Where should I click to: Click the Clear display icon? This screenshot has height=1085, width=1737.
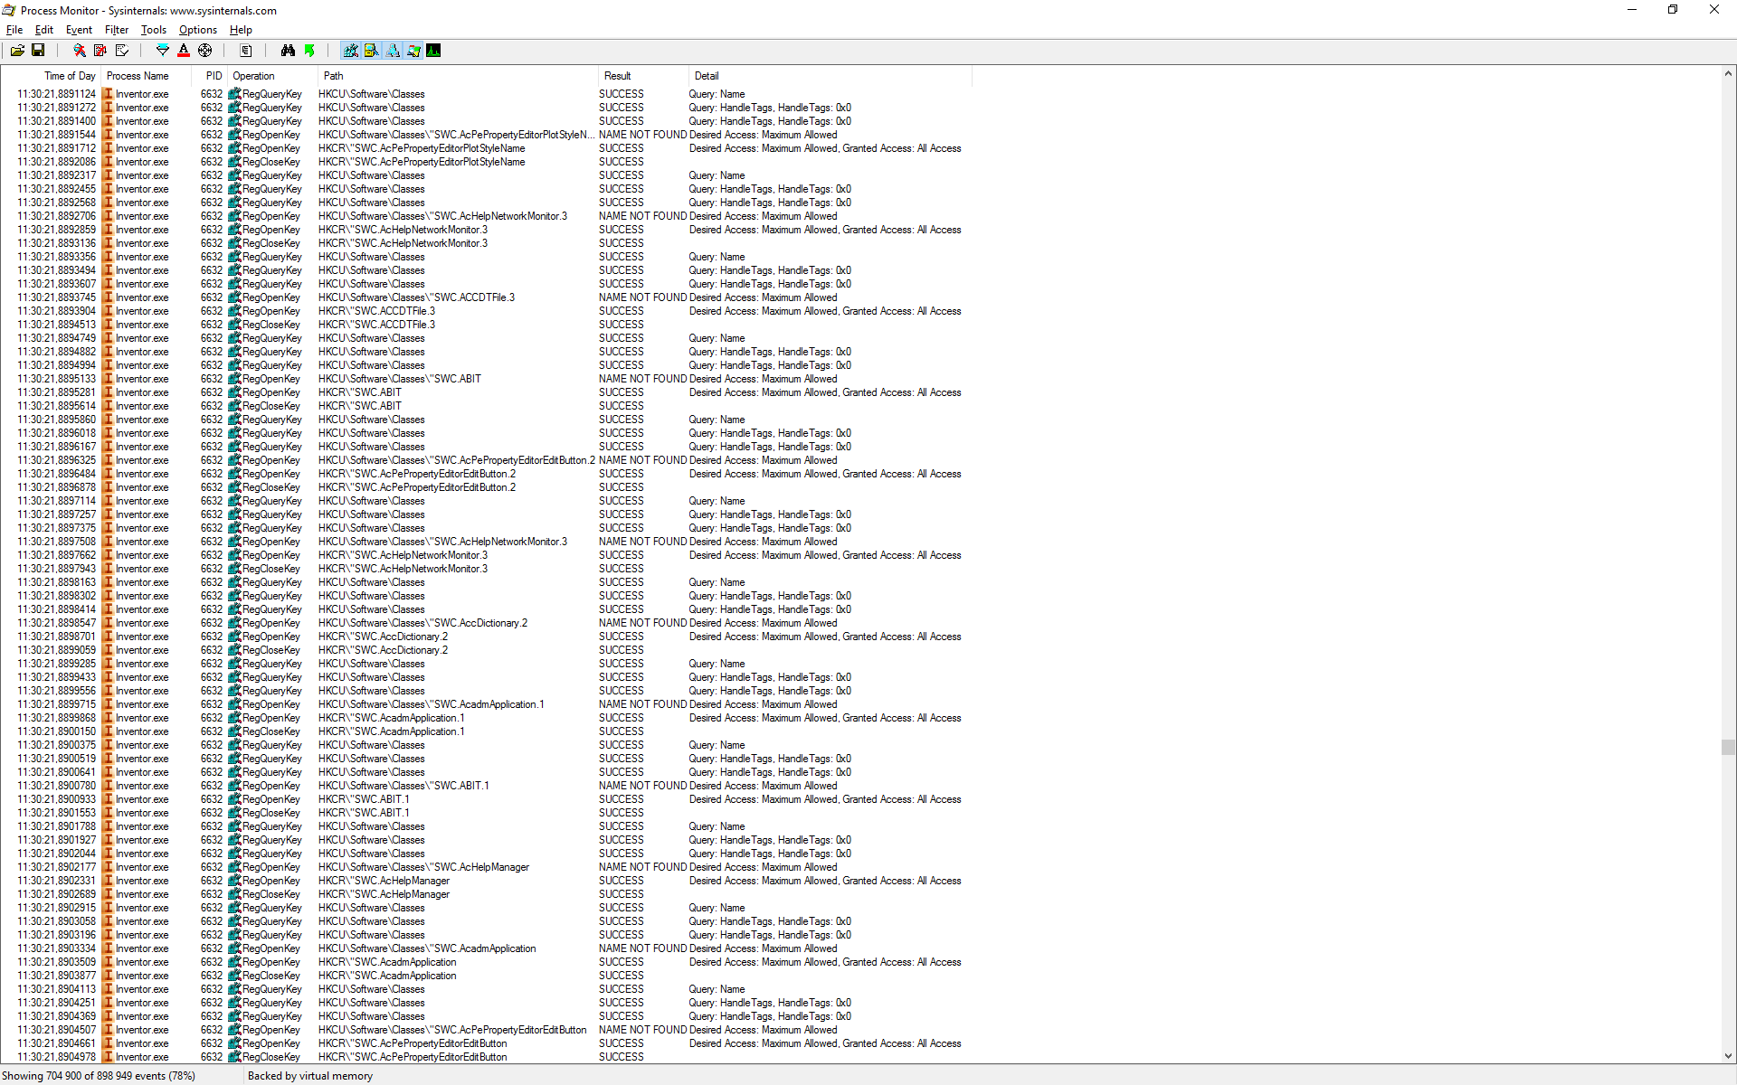[122, 51]
